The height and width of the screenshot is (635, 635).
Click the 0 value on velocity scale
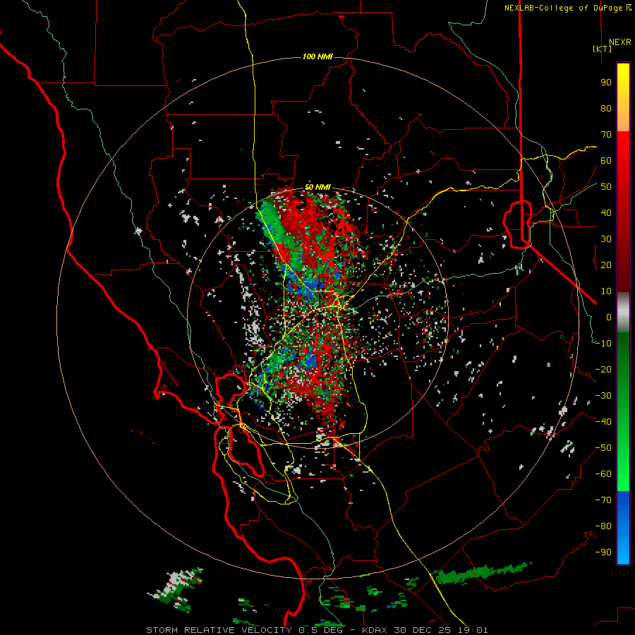click(609, 317)
